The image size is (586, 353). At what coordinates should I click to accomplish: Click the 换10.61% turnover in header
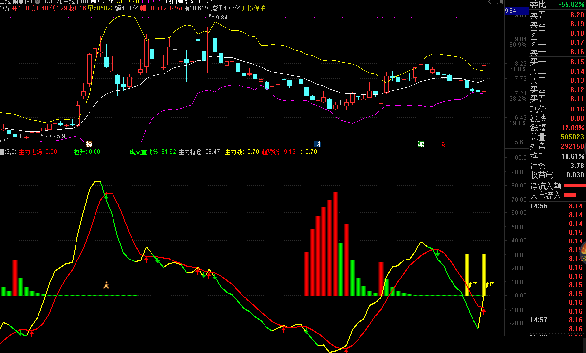[x=197, y=8]
